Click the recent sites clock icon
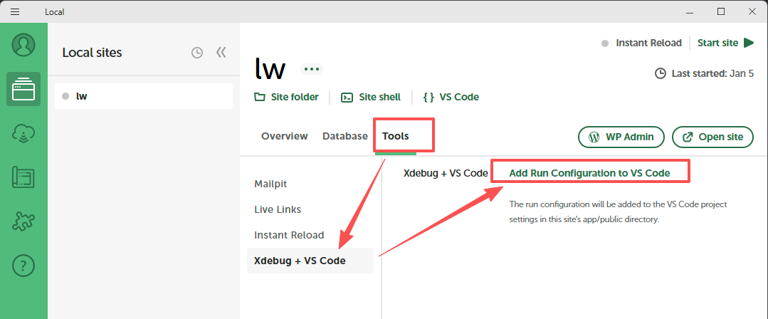The height and width of the screenshot is (319, 768). (x=197, y=53)
